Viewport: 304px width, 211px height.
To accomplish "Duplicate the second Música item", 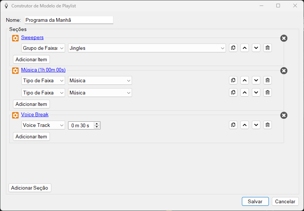I will [x=233, y=93].
